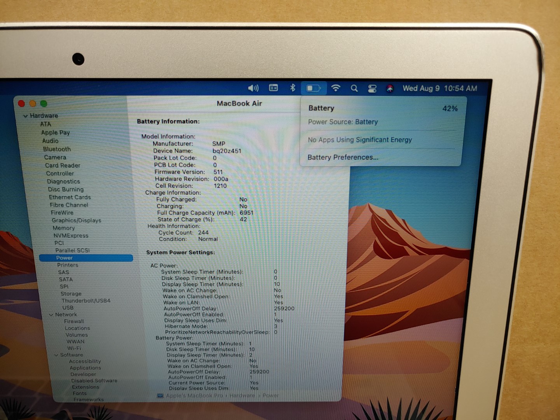Image resolution: width=560 pixels, height=420 pixels.
Task: Select Wi-Fi under Network in sidebar
Action: (74, 348)
